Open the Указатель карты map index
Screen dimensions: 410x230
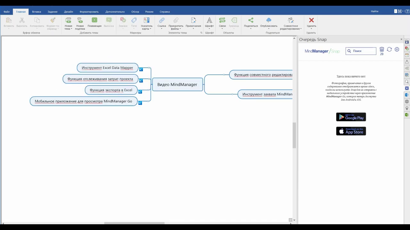[147, 24]
